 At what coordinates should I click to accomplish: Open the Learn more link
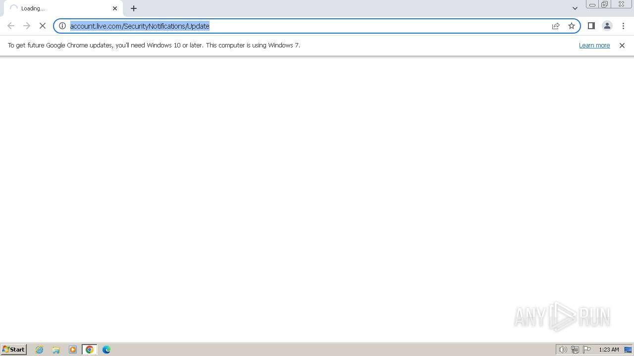click(594, 45)
